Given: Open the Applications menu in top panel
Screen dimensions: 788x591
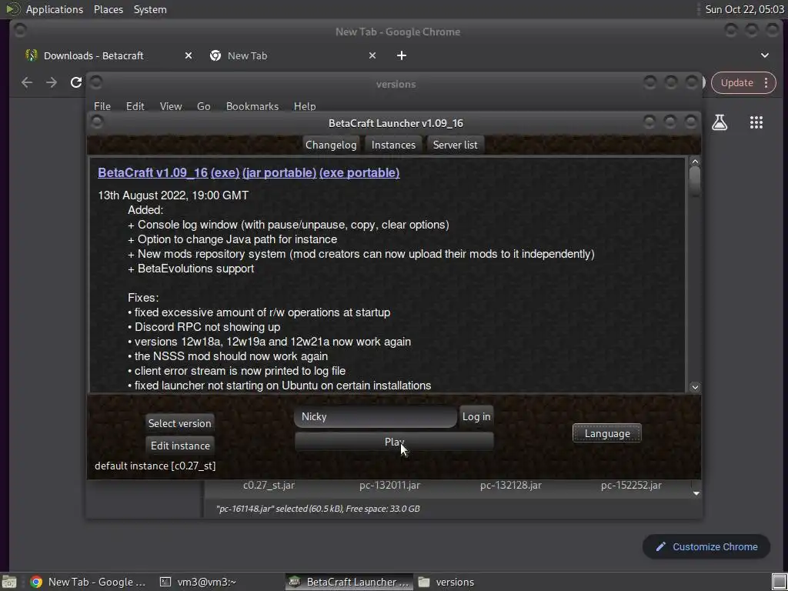Looking at the screenshot, I should (x=55, y=9).
